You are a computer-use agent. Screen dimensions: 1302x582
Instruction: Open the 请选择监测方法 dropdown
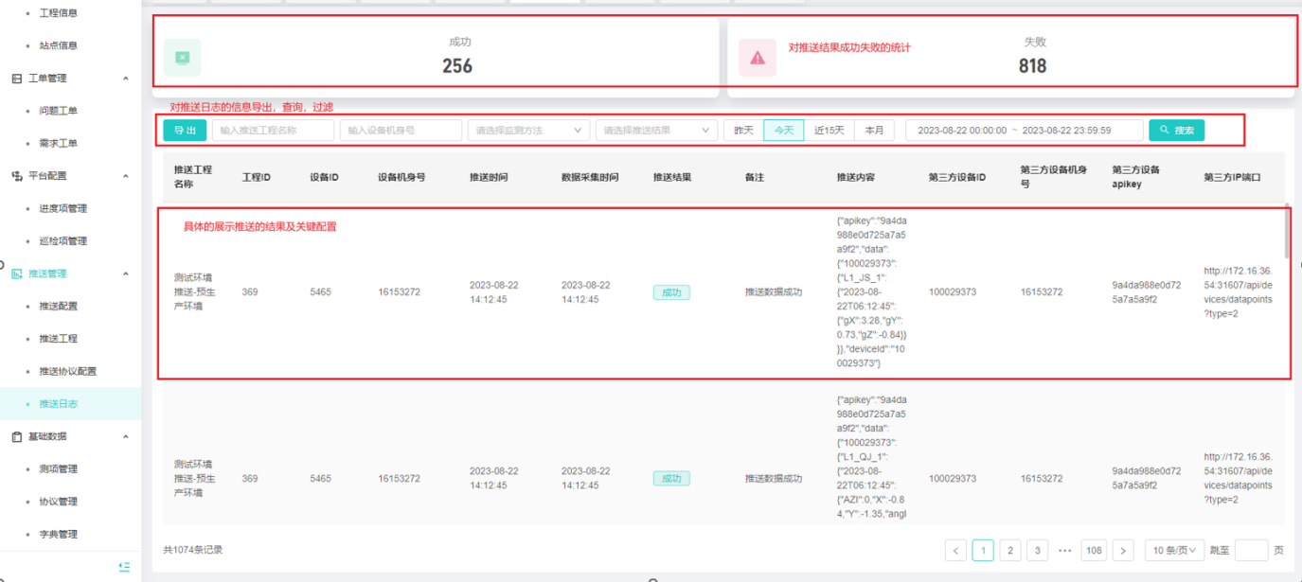click(528, 131)
